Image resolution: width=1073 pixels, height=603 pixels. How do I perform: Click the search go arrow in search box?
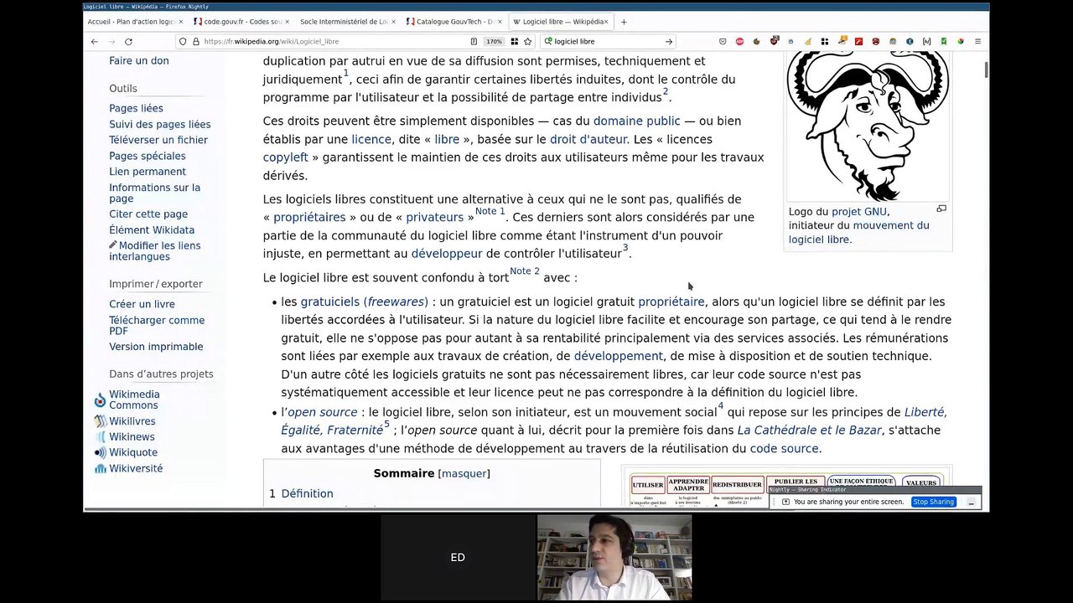(x=669, y=41)
